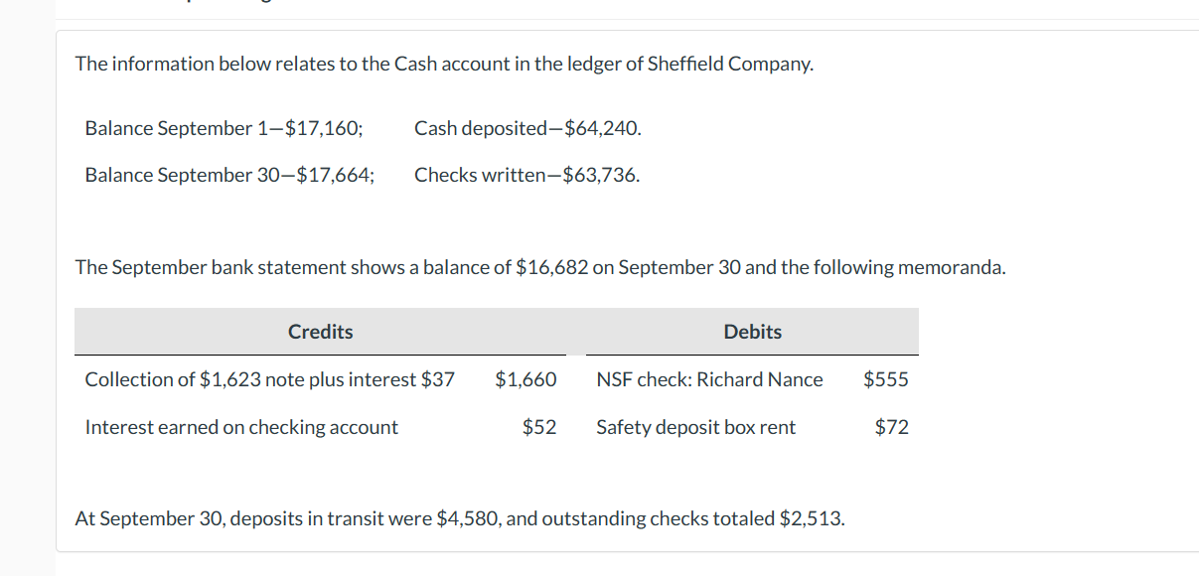Click the $52 interest earned amount
This screenshot has width=1199, height=576.
coord(539,427)
